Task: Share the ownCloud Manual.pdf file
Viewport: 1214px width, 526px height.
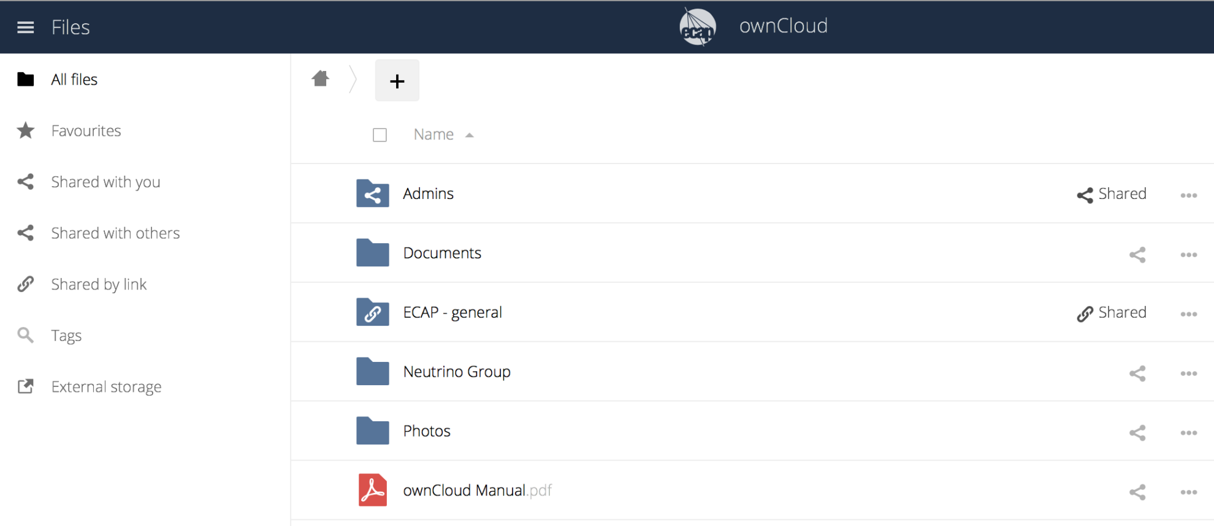Action: pos(1137,492)
